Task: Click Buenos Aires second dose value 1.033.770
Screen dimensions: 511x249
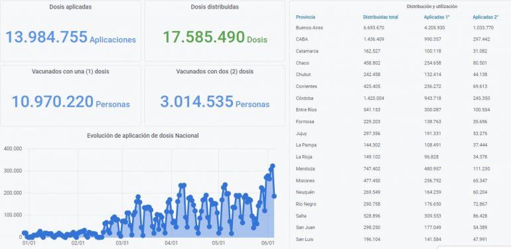Action: click(x=483, y=28)
